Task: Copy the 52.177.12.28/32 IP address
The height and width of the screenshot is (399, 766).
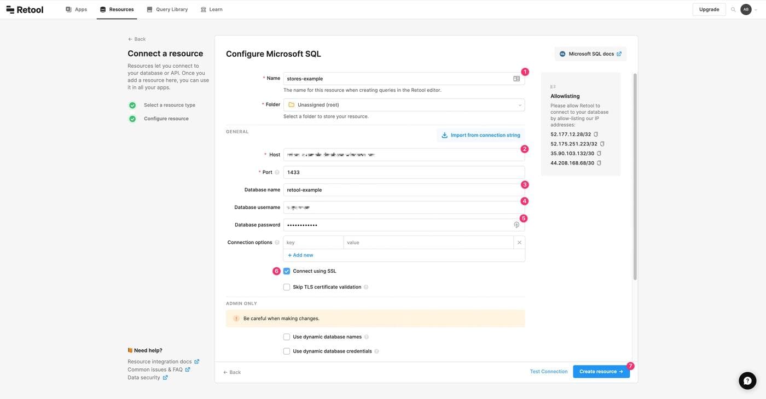Action: tap(596, 134)
